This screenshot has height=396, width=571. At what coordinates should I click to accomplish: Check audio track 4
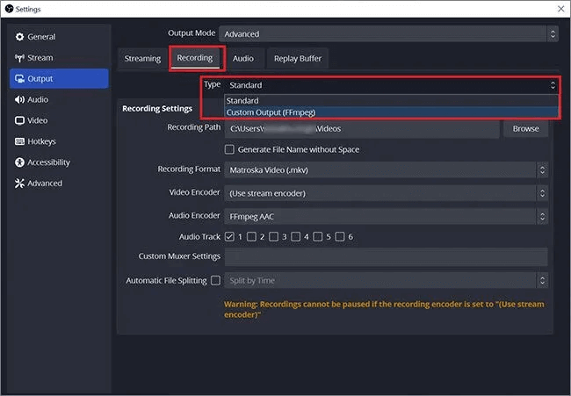(296, 237)
